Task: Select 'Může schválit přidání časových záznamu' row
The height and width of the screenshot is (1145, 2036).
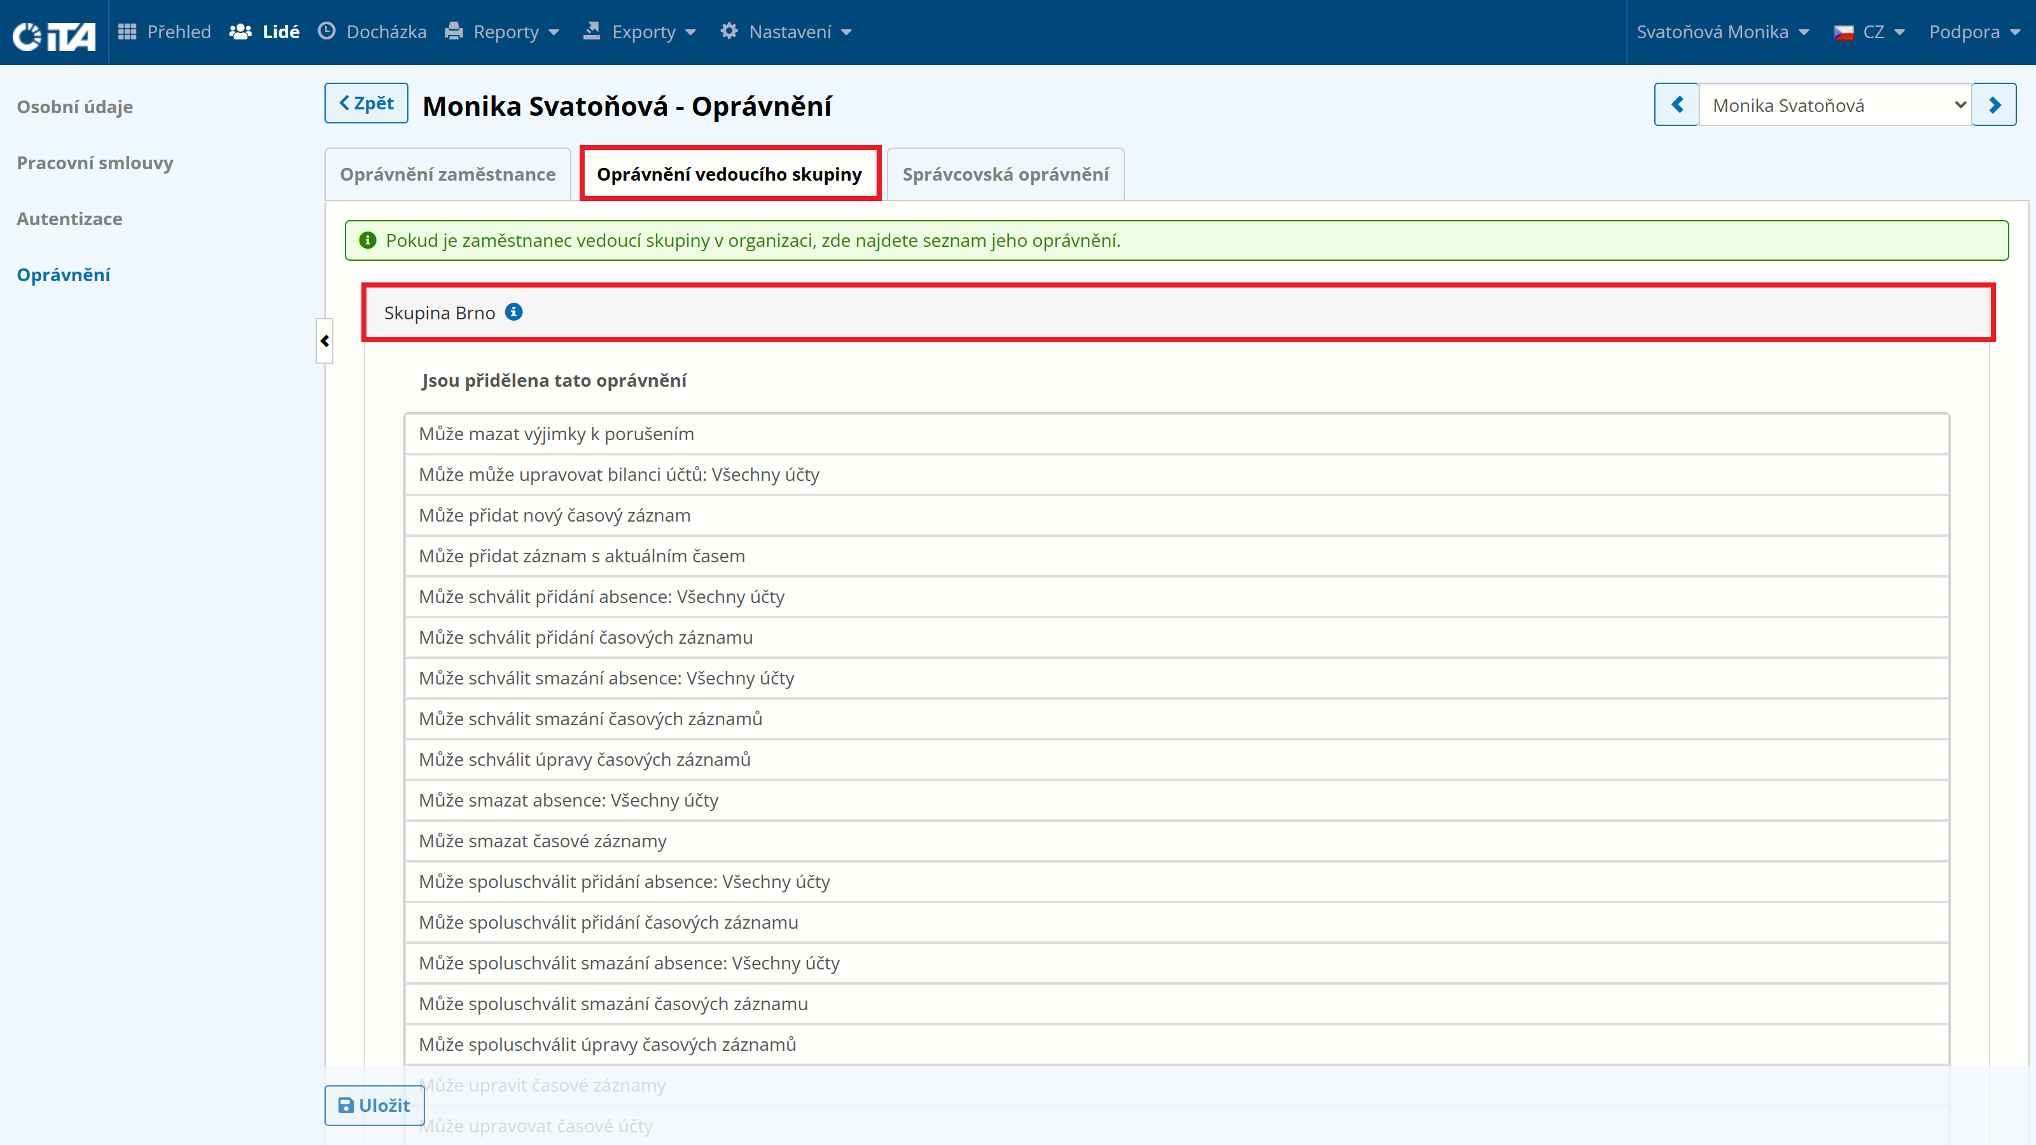Action: tap(1177, 637)
